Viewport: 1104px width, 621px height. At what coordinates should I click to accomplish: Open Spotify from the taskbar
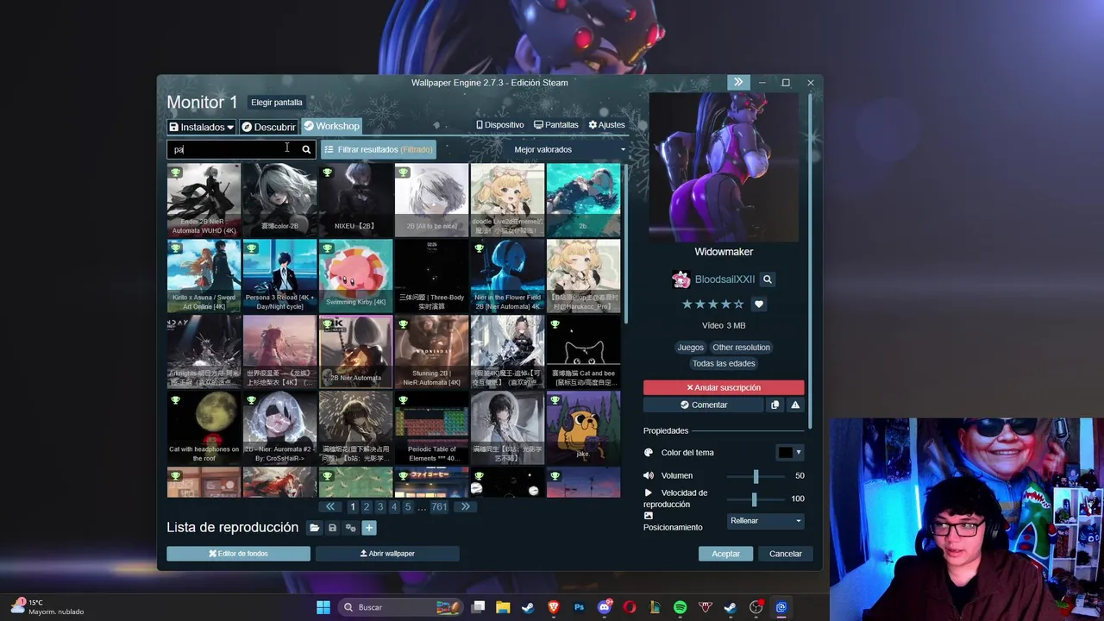(x=680, y=607)
